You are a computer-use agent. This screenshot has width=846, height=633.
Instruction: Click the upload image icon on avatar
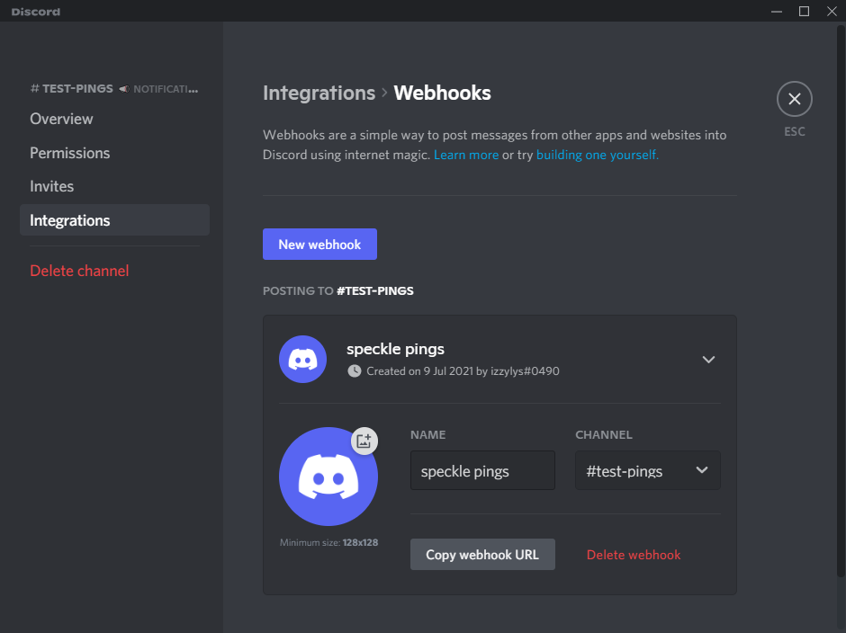[364, 441]
